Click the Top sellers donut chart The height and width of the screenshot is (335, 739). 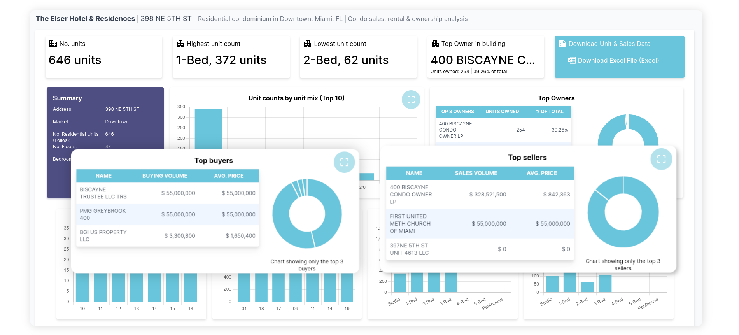coord(623,212)
